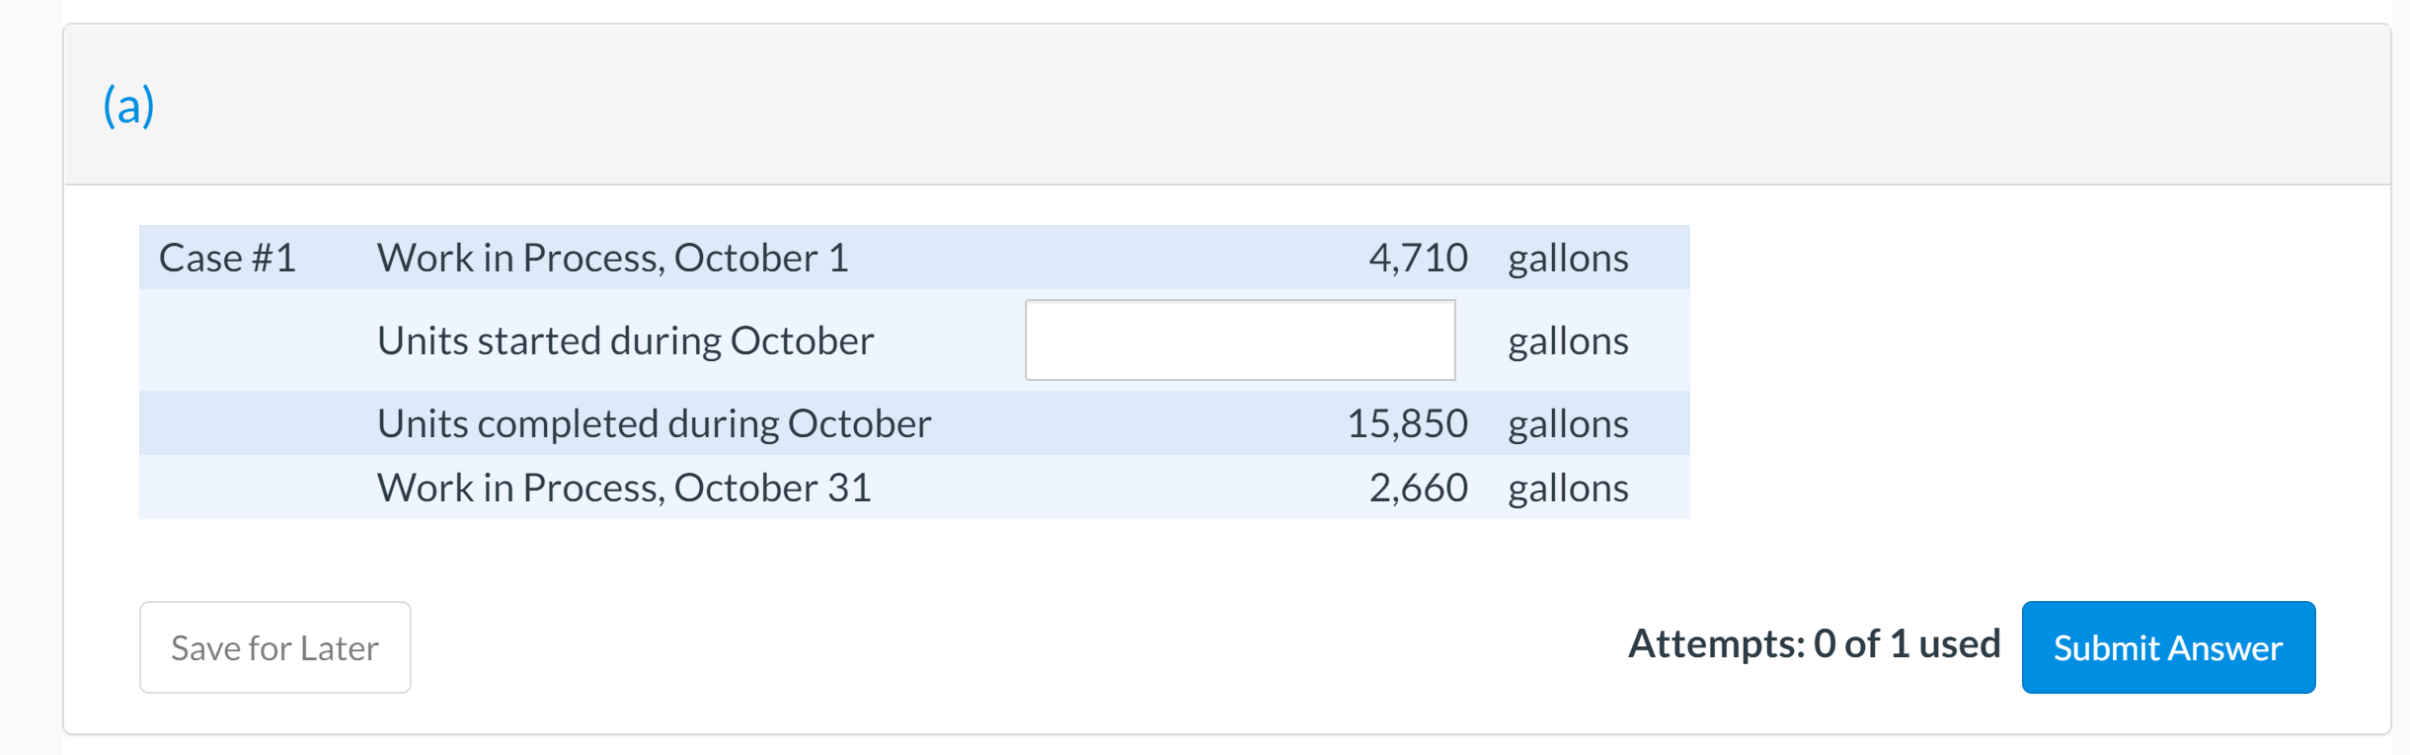Click the gray header bar above the table
2410x755 pixels.
pos(1185,104)
